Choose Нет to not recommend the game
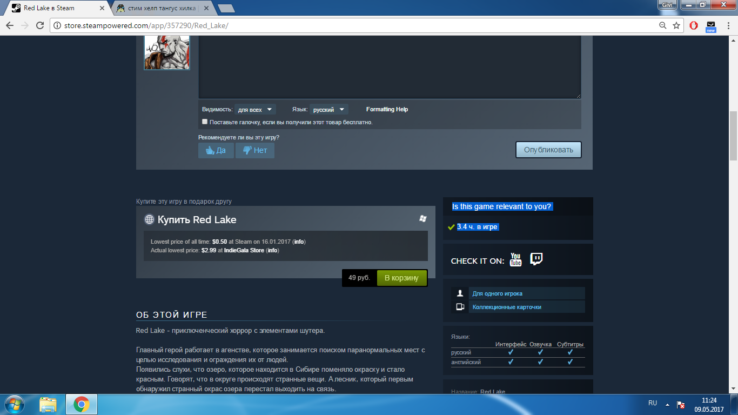 click(255, 150)
